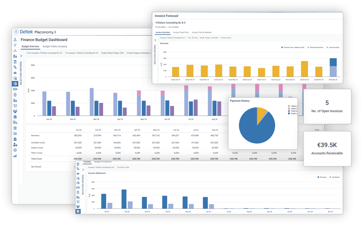
Task: Open the Fiscal Year: 2026 filter chip
Action: [123, 167]
